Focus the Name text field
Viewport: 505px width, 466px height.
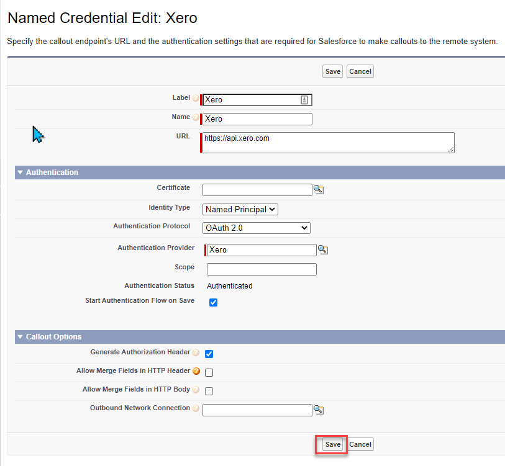pyautogui.click(x=257, y=119)
